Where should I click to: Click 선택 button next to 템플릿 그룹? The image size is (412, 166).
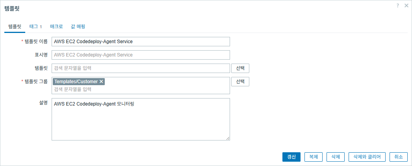240,81
